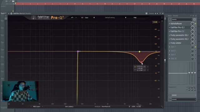
Task: Click the 0.0 dB output gain
Action: coord(138,106)
